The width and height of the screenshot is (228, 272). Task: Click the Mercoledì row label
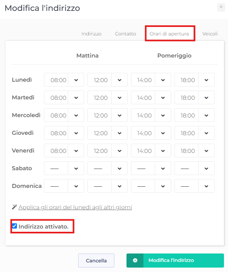tap(26, 115)
